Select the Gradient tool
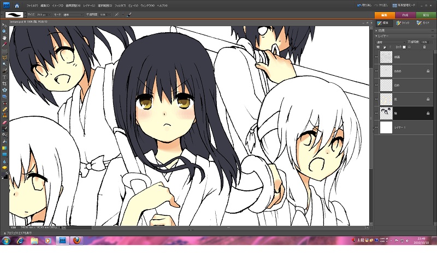Image resolution: width=437 pixels, height=253 pixels. pos(4,148)
